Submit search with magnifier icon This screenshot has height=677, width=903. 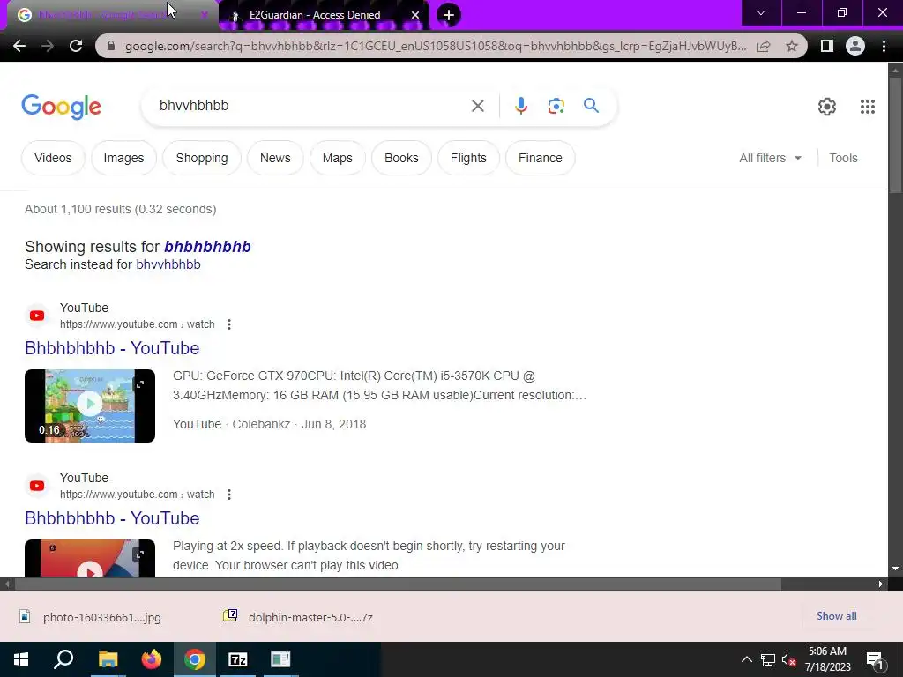tap(591, 106)
